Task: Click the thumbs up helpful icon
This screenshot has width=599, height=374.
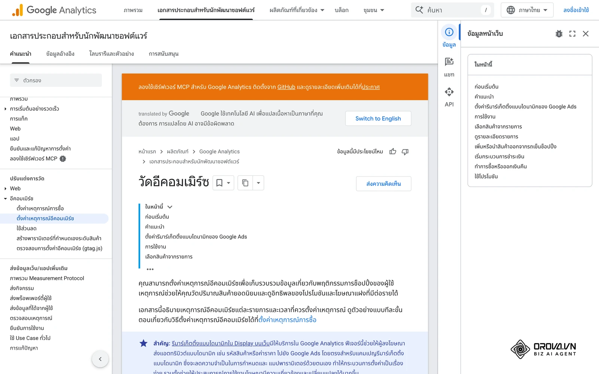Action: [393, 151]
